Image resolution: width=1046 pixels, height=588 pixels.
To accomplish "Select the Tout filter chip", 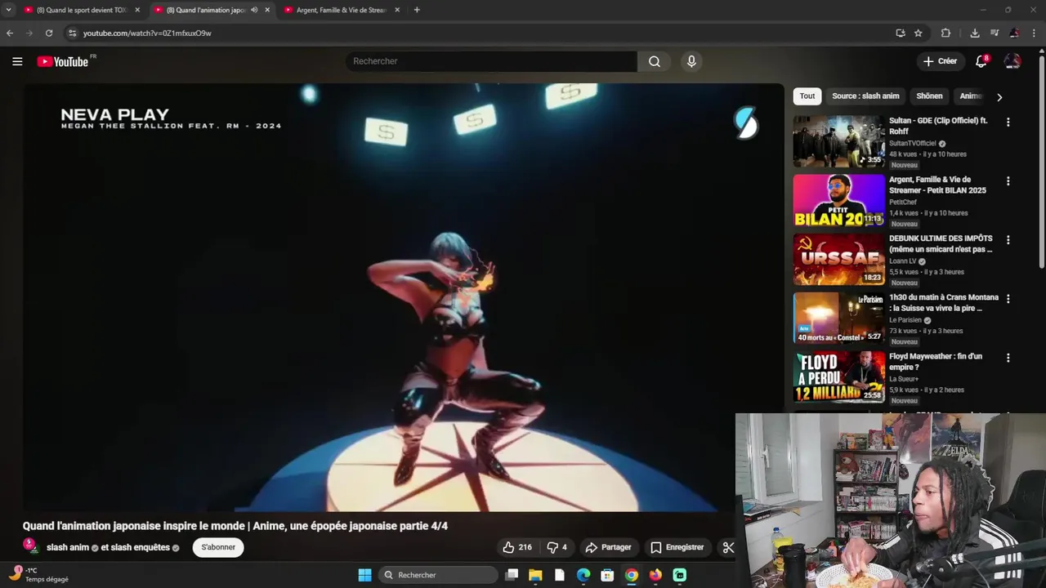I will (x=807, y=96).
